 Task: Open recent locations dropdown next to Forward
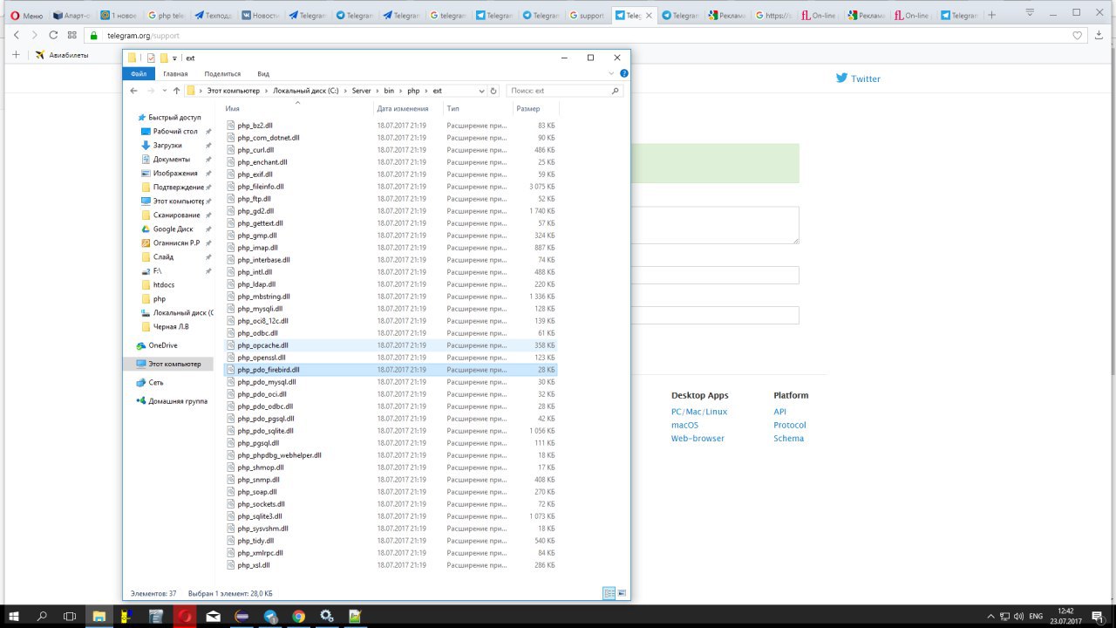coord(164,91)
